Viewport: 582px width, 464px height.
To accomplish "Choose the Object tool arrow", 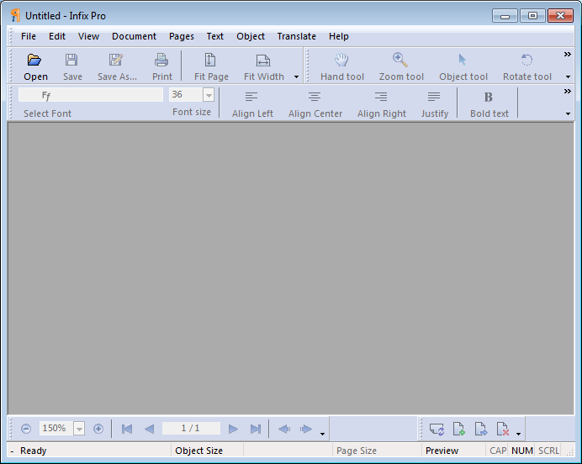I will (463, 61).
